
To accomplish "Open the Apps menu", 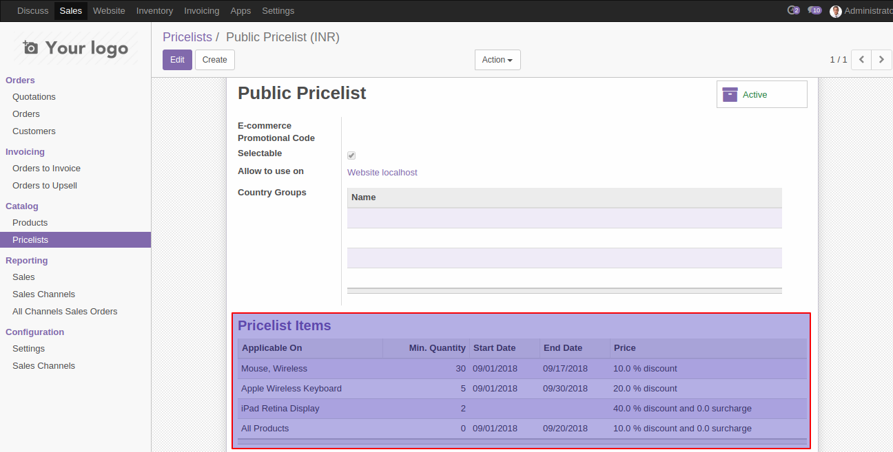I will pos(240,10).
